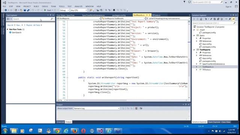Open the BUILD menu
The image size is (240, 135).
36,6
